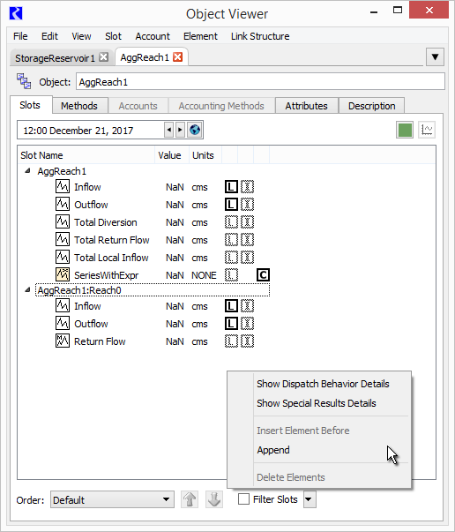Choose Append from the context menu
This screenshot has height=532, width=455.
pyautogui.click(x=273, y=450)
